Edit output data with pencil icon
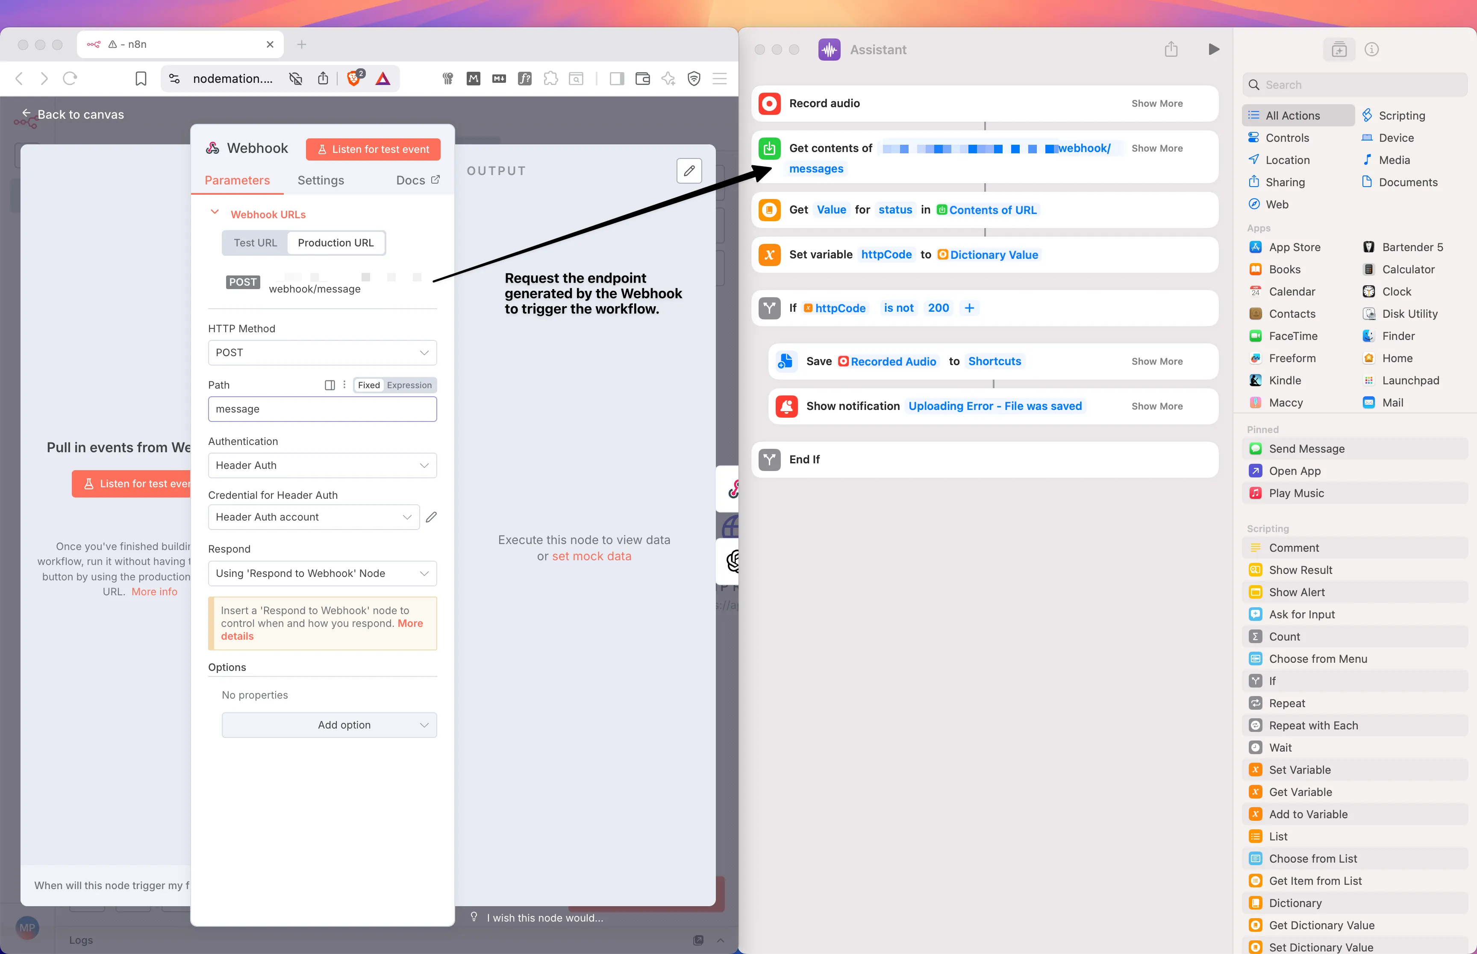This screenshot has height=954, width=1477. point(689,171)
